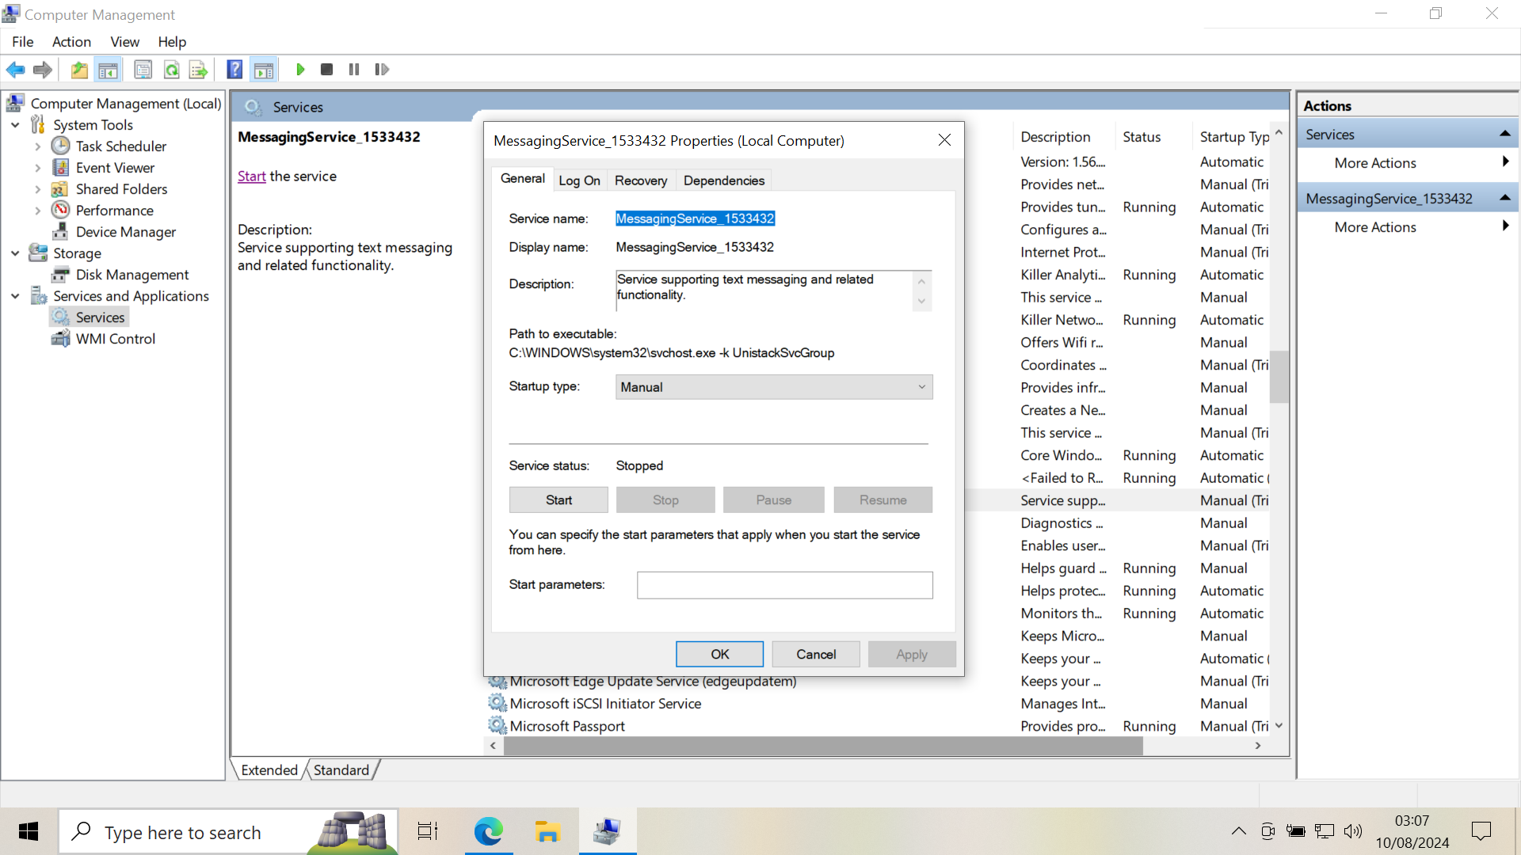Click the Start parameters text field
The image size is (1521, 855).
coord(784,585)
